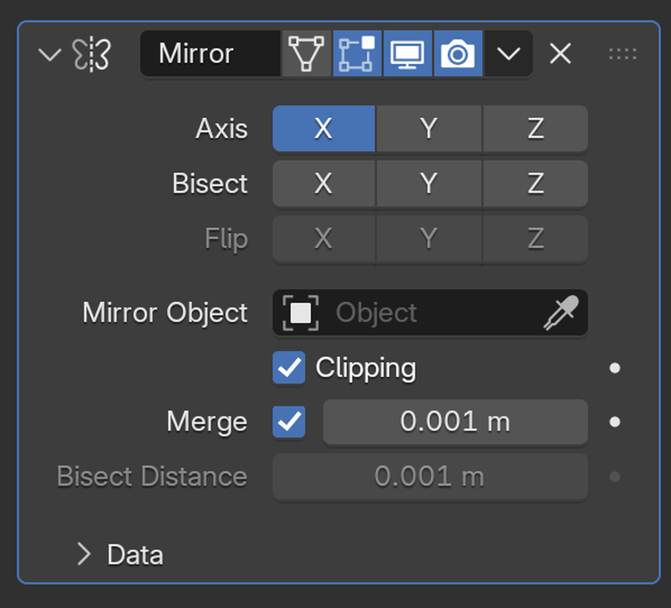Remove the Mirror modifier with X
This screenshot has height=608, width=671.
tap(560, 54)
